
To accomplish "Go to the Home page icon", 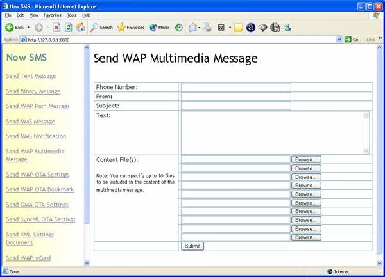I will coord(81,28).
